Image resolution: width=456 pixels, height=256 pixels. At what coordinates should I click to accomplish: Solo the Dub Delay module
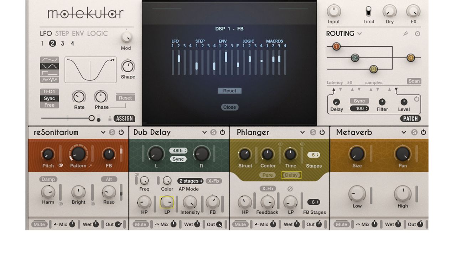coord(213,132)
